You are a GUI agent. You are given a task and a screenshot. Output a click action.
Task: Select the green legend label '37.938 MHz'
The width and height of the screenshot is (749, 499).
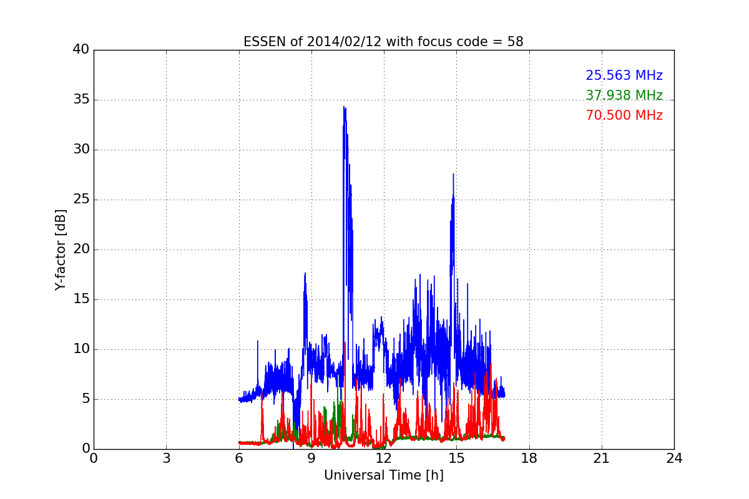[624, 95]
